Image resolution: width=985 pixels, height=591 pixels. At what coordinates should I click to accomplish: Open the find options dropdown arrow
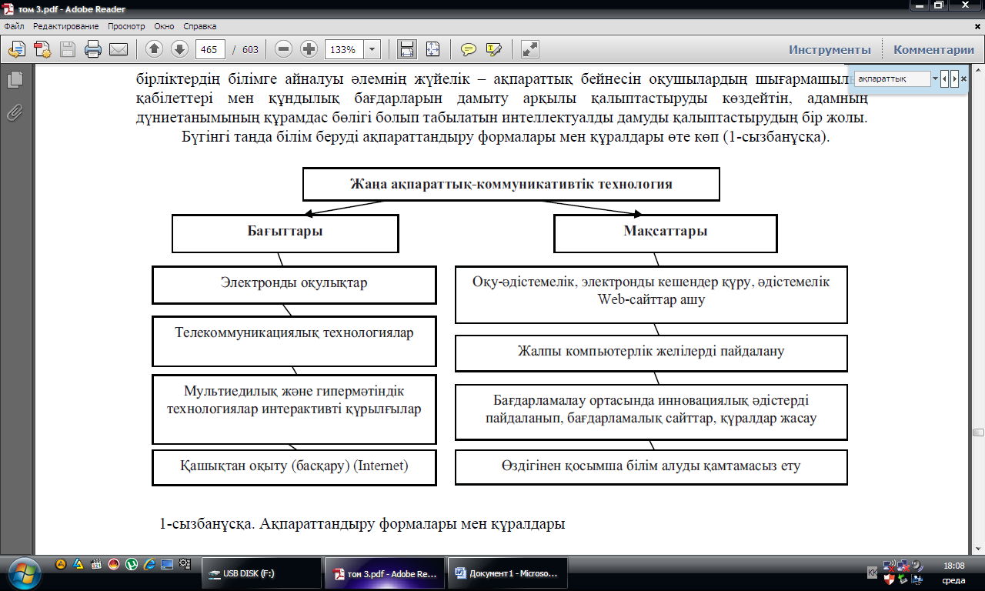coord(935,78)
